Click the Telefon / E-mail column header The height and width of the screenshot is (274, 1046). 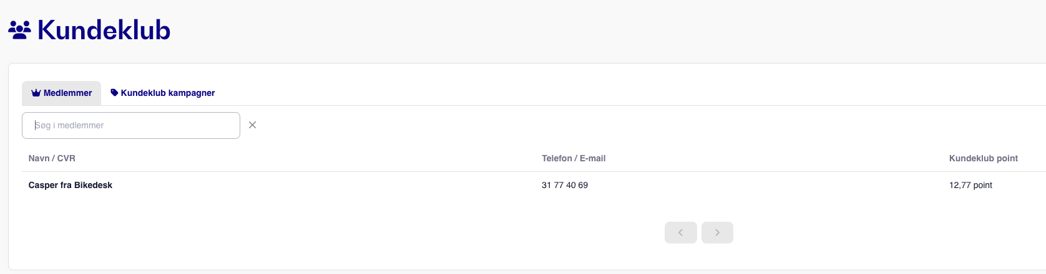(574, 158)
